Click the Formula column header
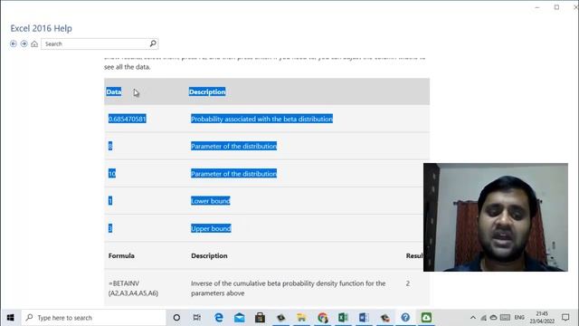 tap(121, 255)
